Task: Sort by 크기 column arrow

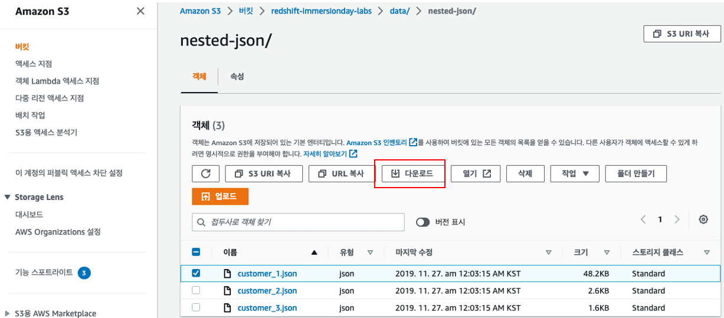Action: pos(607,253)
